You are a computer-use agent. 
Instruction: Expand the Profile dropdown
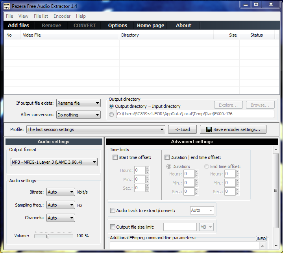point(96,129)
